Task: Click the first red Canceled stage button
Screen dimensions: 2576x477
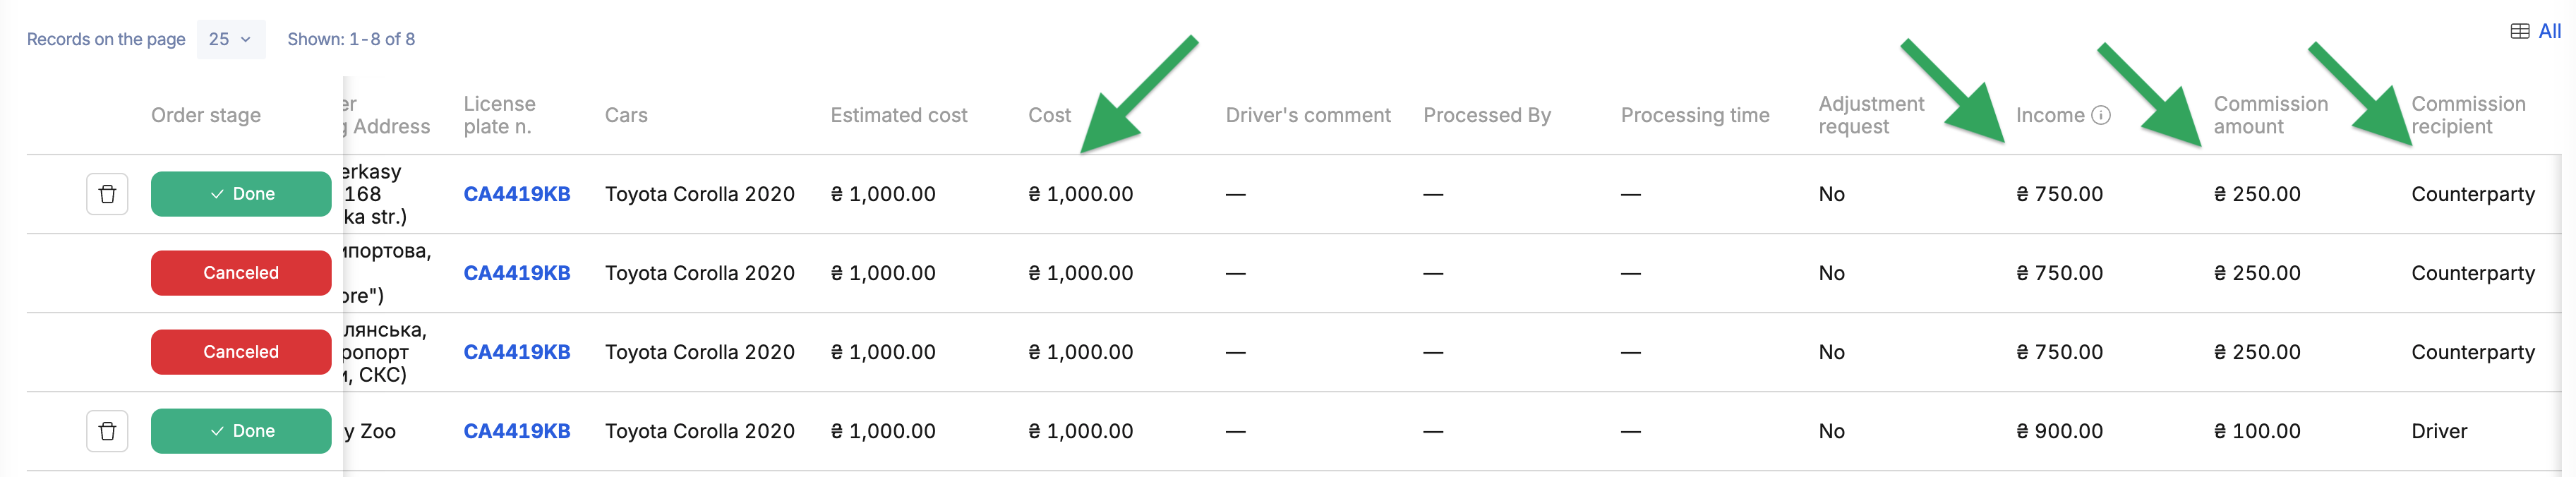Action: 241,273
